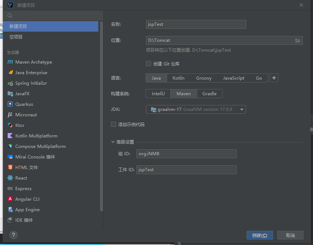Screen dimensions: 313x245
Task: Enable the create Git repository checkbox
Action: point(148,64)
